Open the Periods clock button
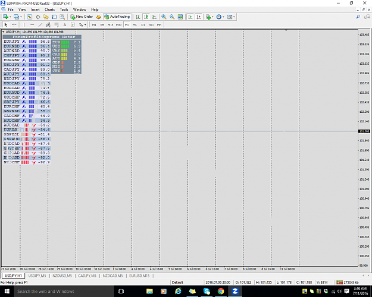 tap(219, 17)
